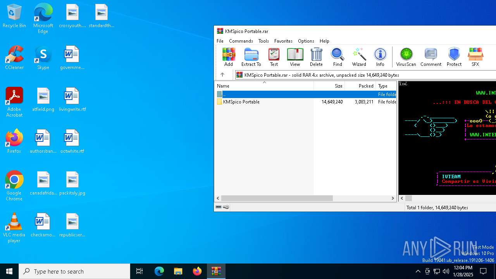Viewport: 496px width, 279px height.
Task: Select canadafrida... image file on desktop
Action: tap(43, 183)
